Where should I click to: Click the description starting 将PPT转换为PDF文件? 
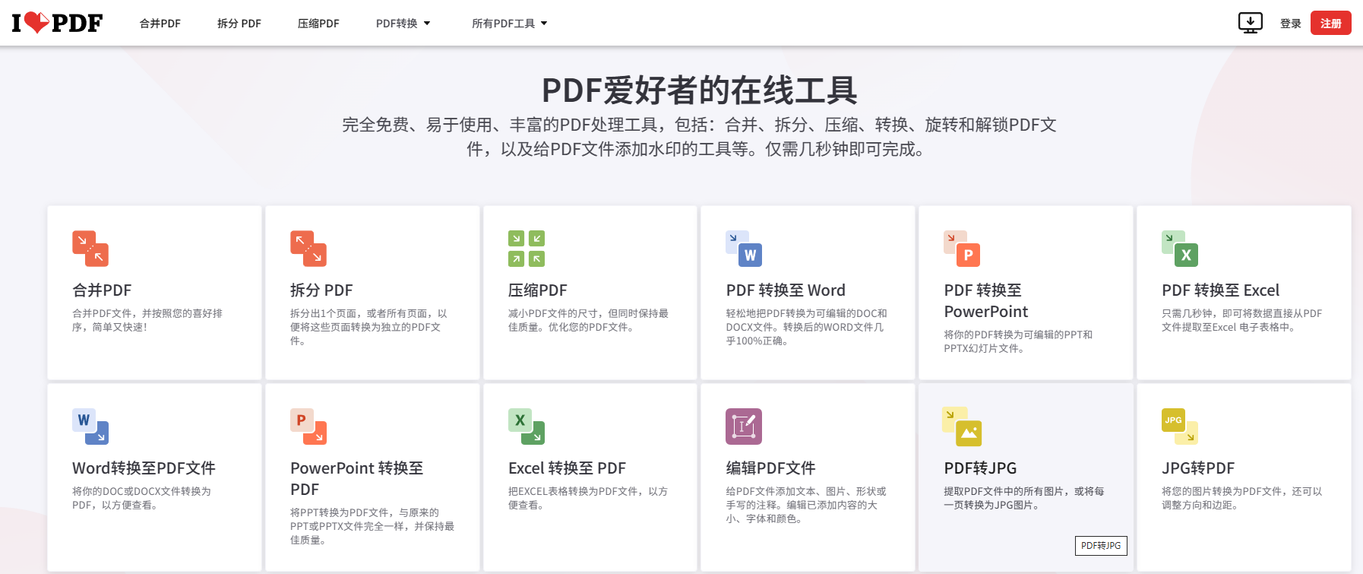click(372, 526)
